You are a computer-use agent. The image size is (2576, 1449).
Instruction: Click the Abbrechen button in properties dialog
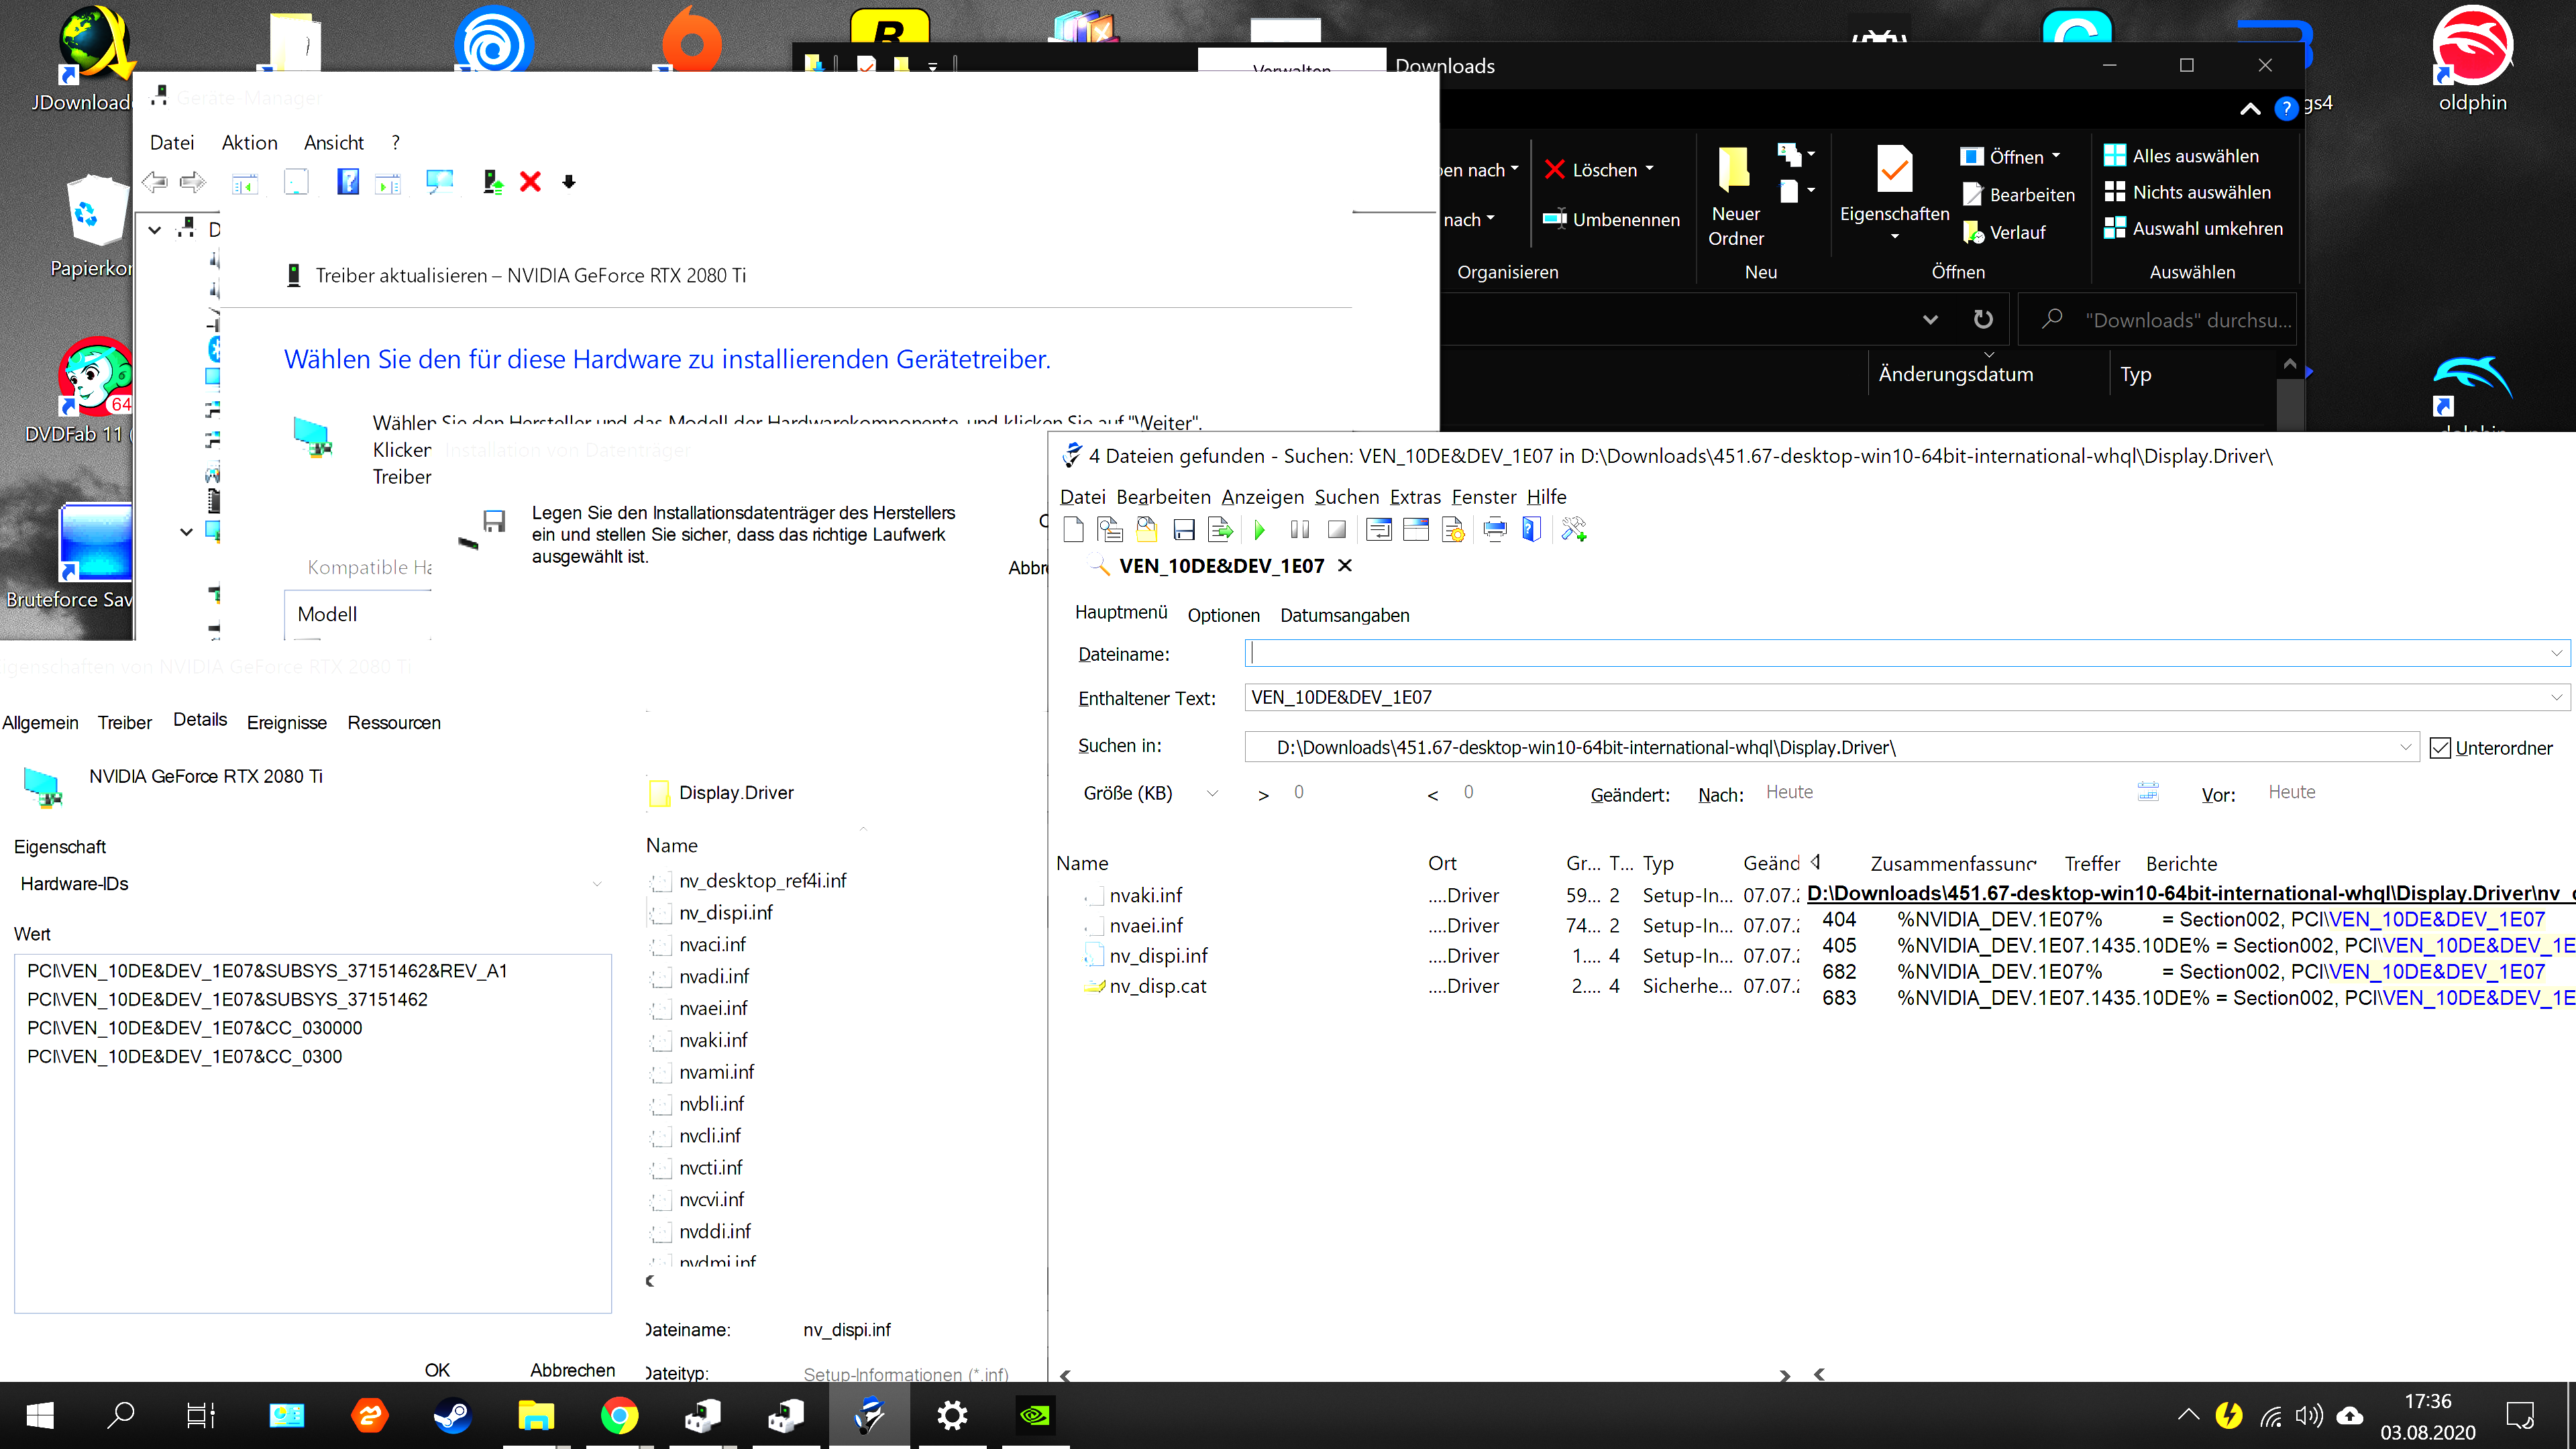[x=572, y=1370]
